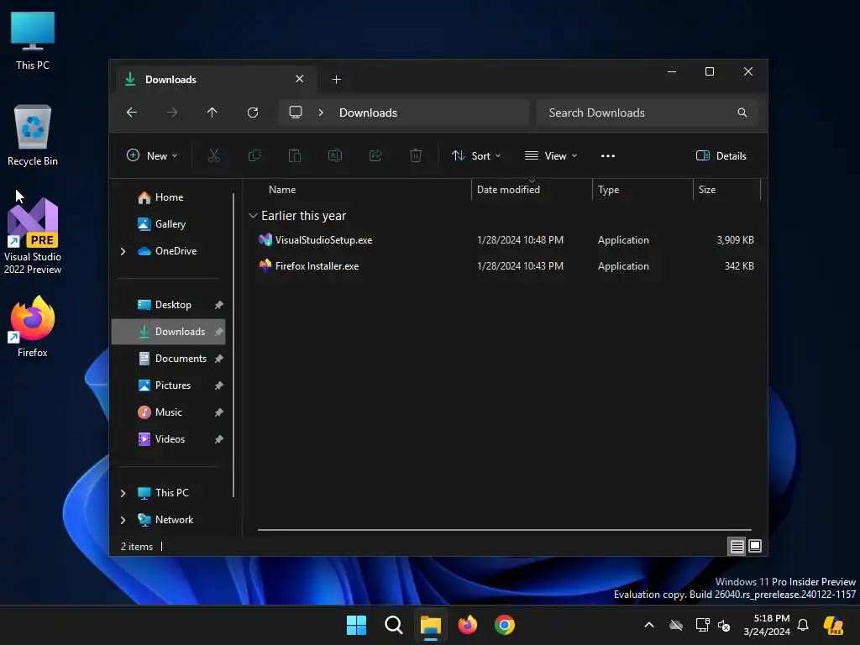The width and height of the screenshot is (860, 645).
Task: Open Music in navigation pane
Action: point(169,412)
